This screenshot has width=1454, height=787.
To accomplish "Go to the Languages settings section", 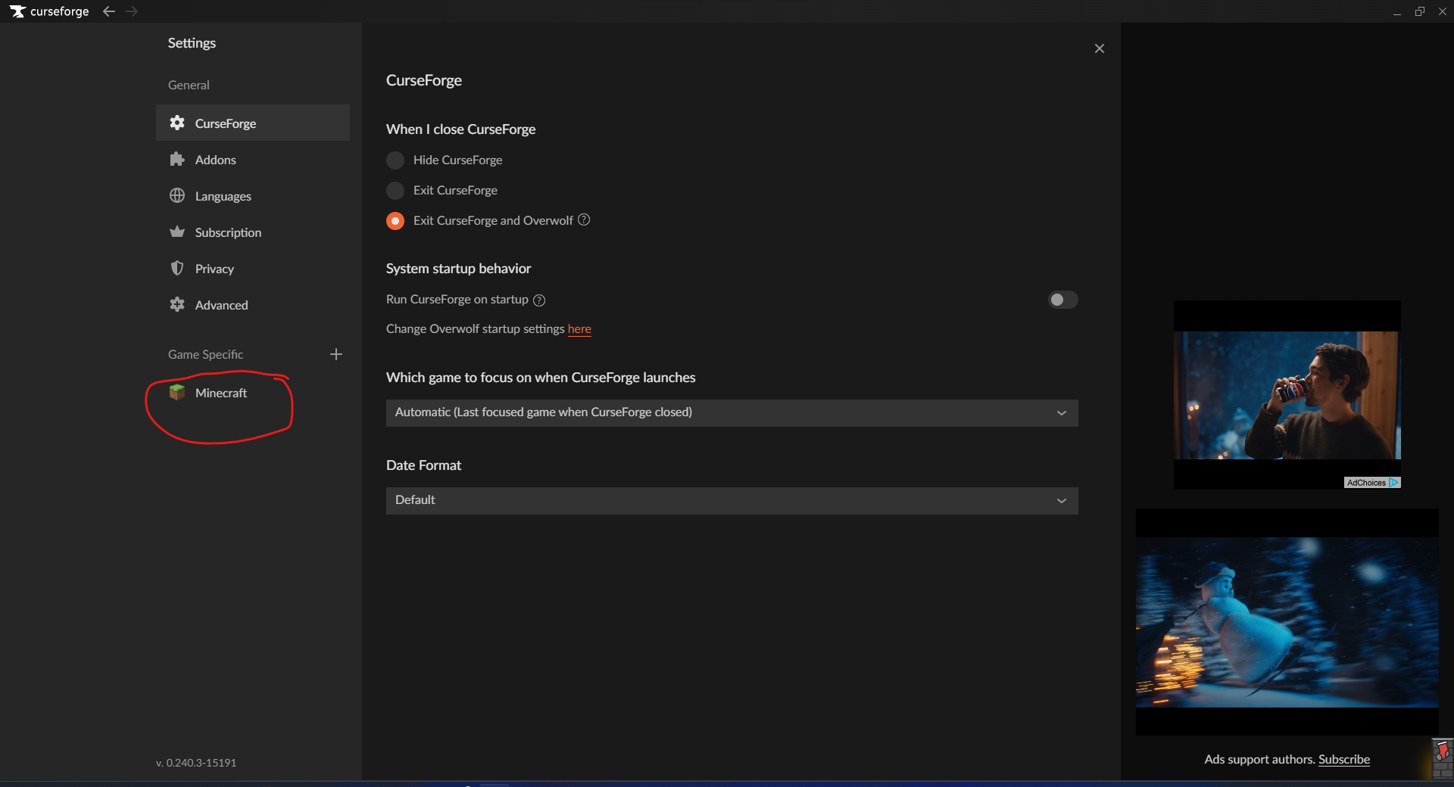I will pyautogui.click(x=223, y=196).
